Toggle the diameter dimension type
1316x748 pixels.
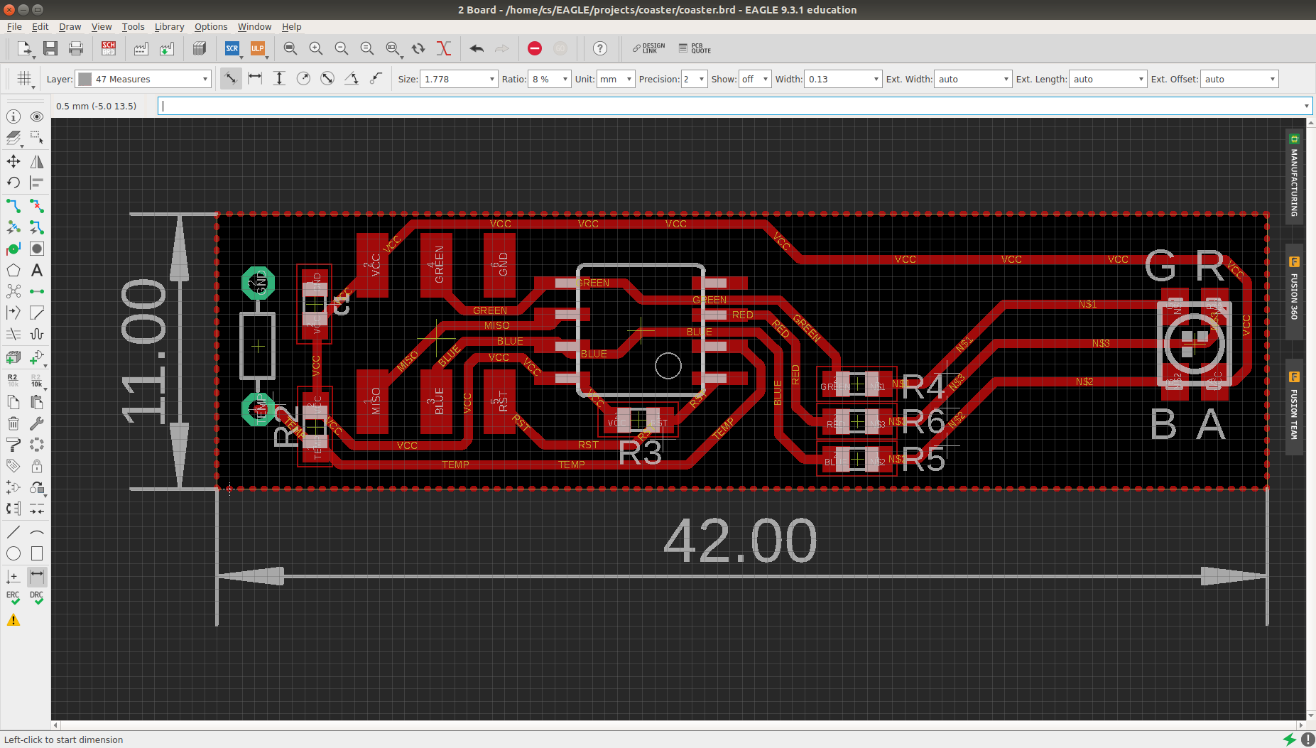pos(327,78)
